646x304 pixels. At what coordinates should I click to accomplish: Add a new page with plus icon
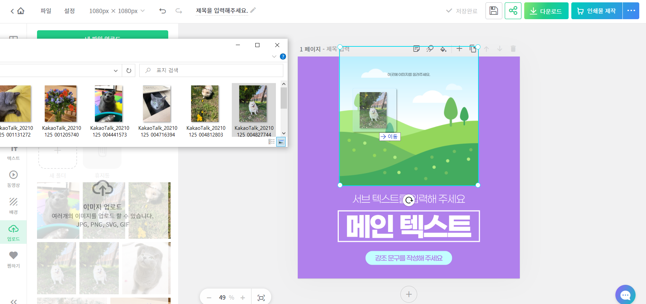coord(459,49)
